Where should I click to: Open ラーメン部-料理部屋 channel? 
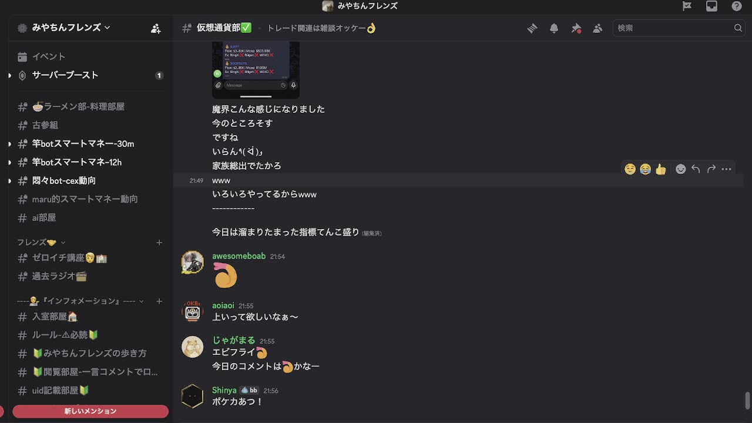coord(78,107)
